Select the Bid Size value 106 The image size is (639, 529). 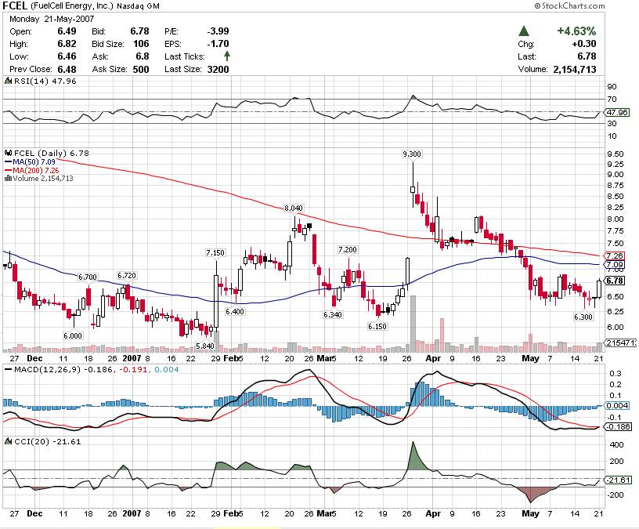(141, 44)
